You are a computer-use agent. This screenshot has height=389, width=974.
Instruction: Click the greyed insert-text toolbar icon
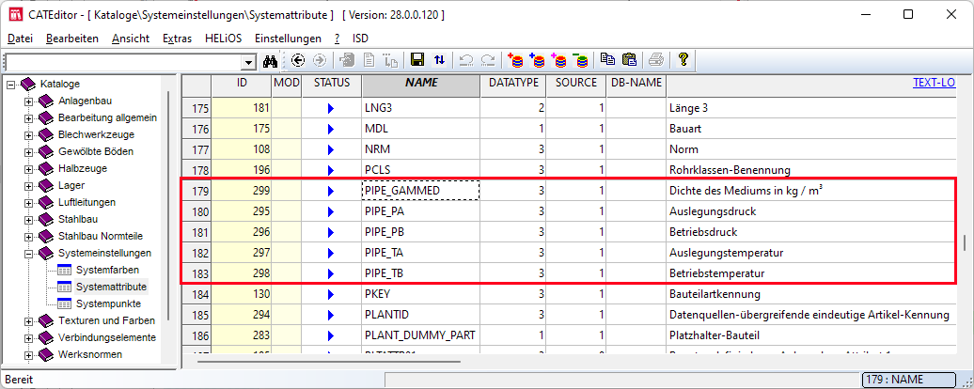(x=391, y=60)
